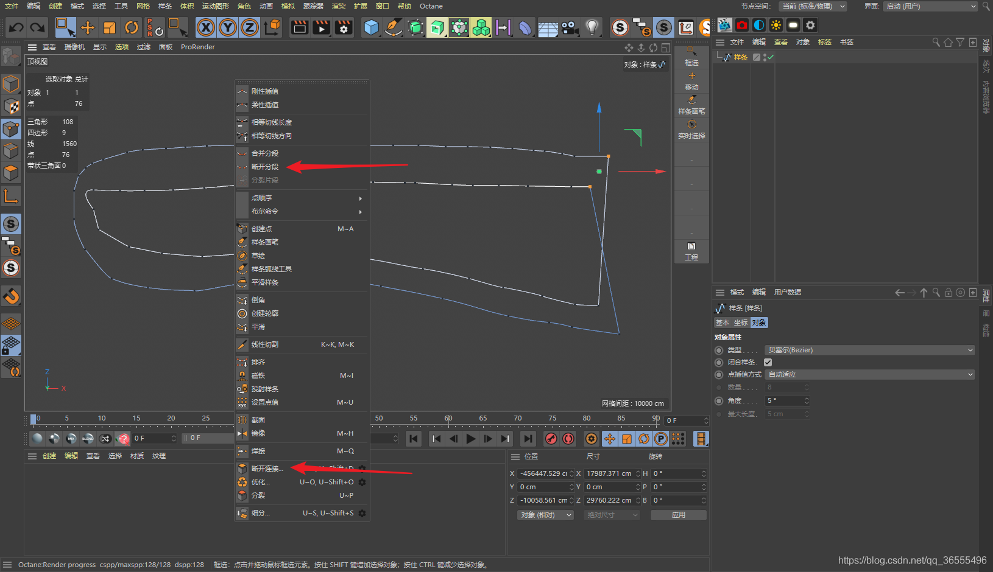Click the red Record Active Objects button
993x572 pixels.
coord(551,439)
